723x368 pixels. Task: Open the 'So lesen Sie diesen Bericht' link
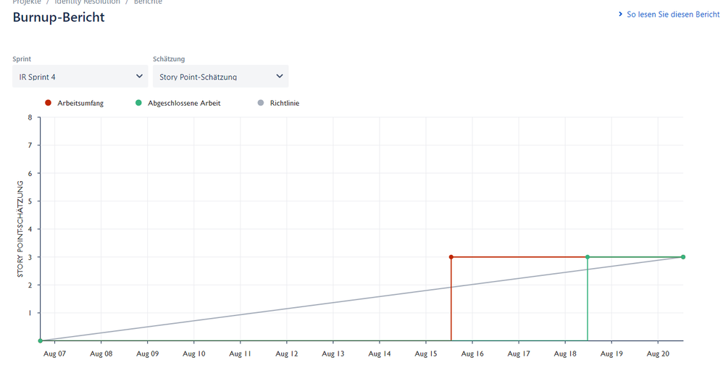point(673,14)
